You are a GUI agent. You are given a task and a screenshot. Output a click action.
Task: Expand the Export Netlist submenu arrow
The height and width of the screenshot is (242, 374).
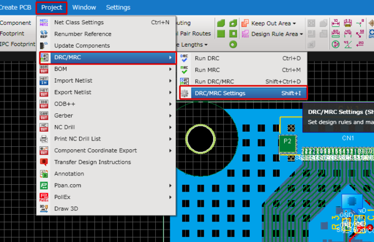point(170,92)
